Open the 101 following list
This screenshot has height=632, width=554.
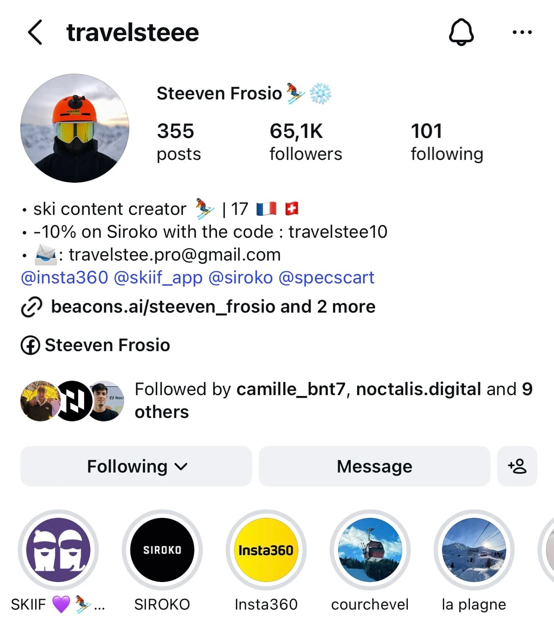[447, 142]
